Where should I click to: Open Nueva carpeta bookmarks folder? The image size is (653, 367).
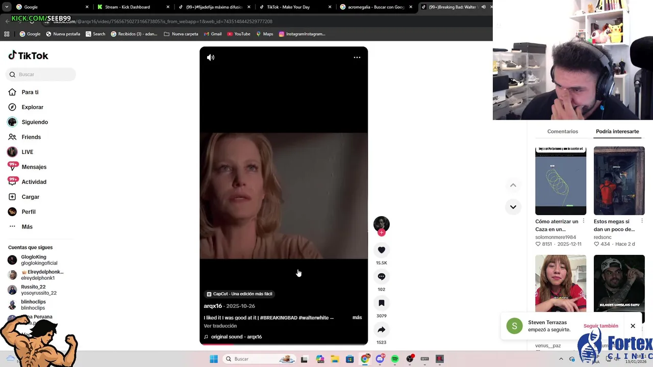point(181,34)
